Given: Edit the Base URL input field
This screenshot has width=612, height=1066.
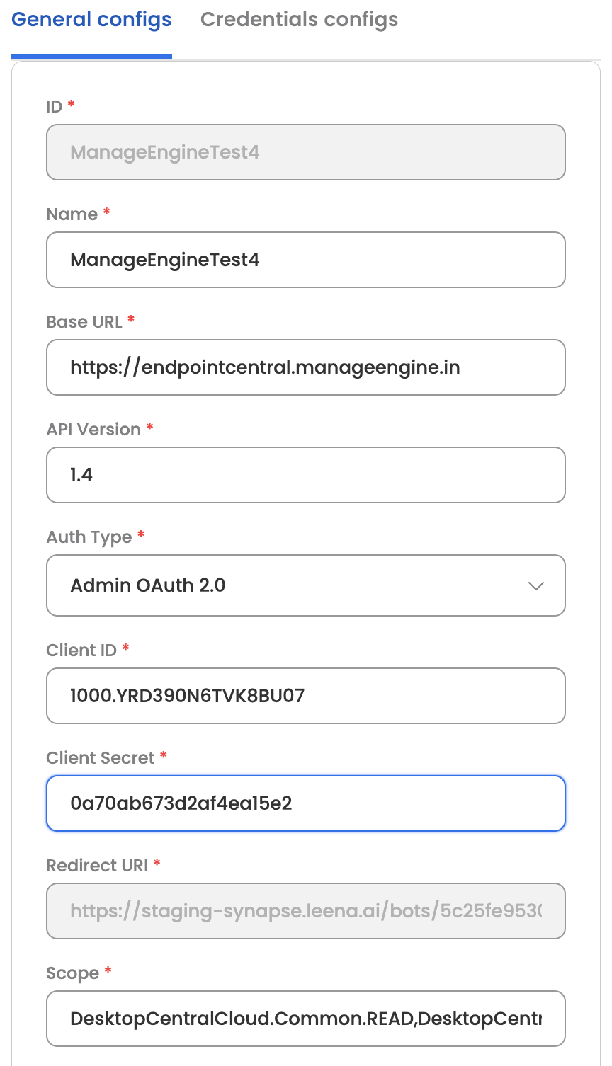Looking at the screenshot, I should tap(306, 367).
